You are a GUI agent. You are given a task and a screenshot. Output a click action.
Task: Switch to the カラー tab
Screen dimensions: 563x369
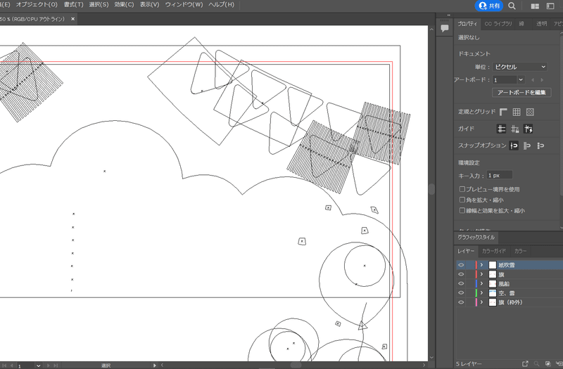(520, 251)
